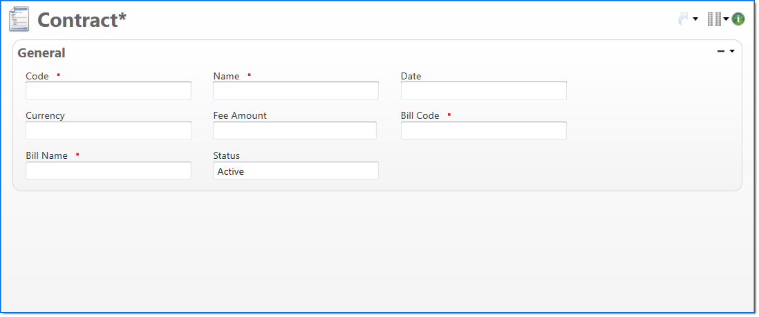The image size is (759, 317).
Task: Collapse the General section with minus icon
Action: tap(721, 51)
